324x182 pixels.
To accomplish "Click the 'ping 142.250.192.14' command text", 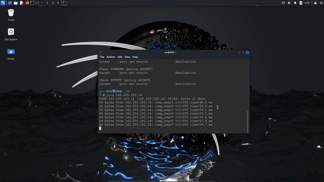I will pyautogui.click(x=124, y=95).
